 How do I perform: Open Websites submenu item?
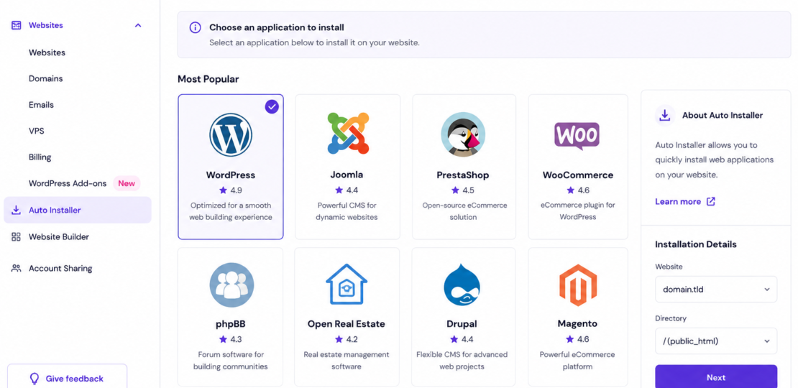(x=47, y=52)
